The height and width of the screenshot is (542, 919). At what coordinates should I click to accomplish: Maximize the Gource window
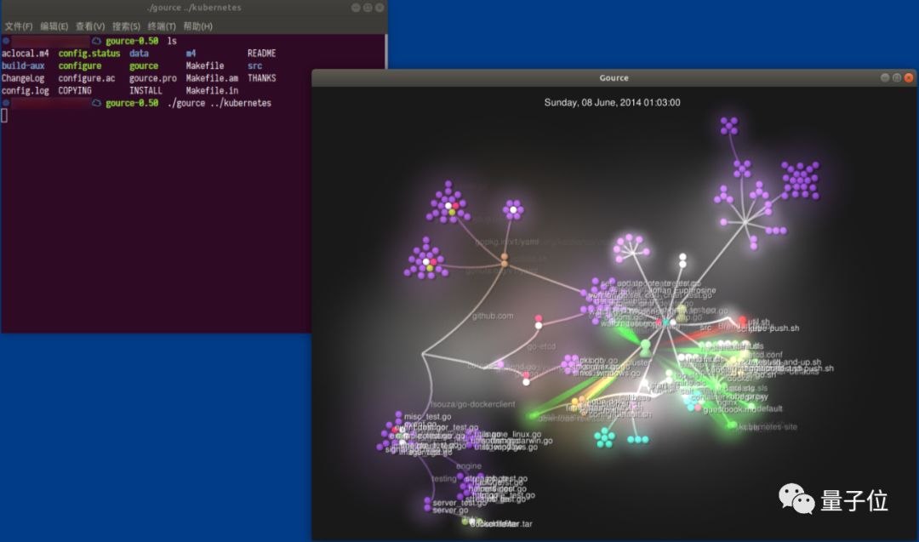897,77
